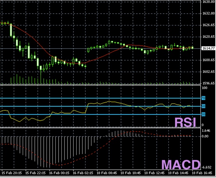Click the 18 Feb 16:45 time label

(202, 173)
